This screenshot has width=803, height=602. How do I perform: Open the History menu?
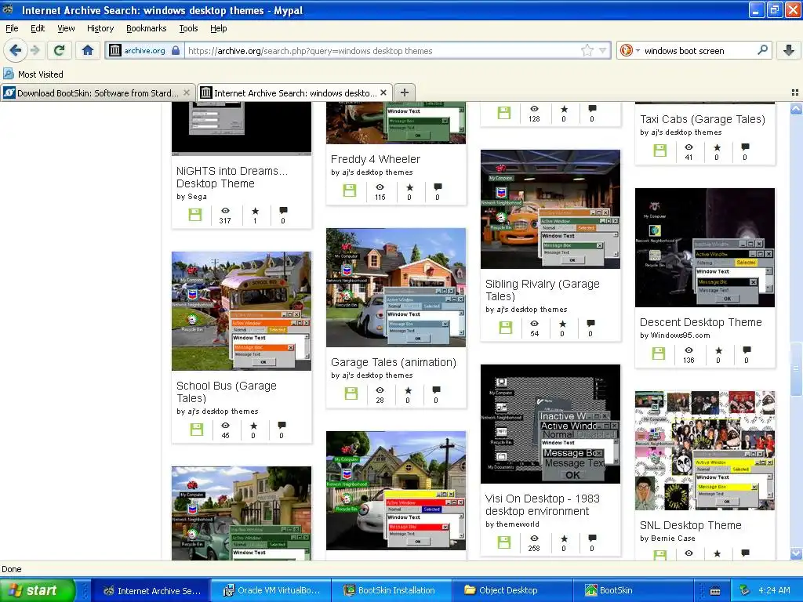coord(100,29)
